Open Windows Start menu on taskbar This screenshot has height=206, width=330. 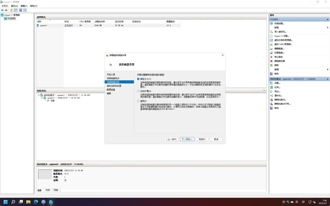[x=6, y=202]
